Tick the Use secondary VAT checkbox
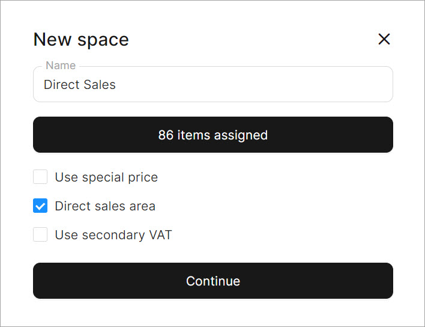This screenshot has width=425, height=327. pos(40,234)
